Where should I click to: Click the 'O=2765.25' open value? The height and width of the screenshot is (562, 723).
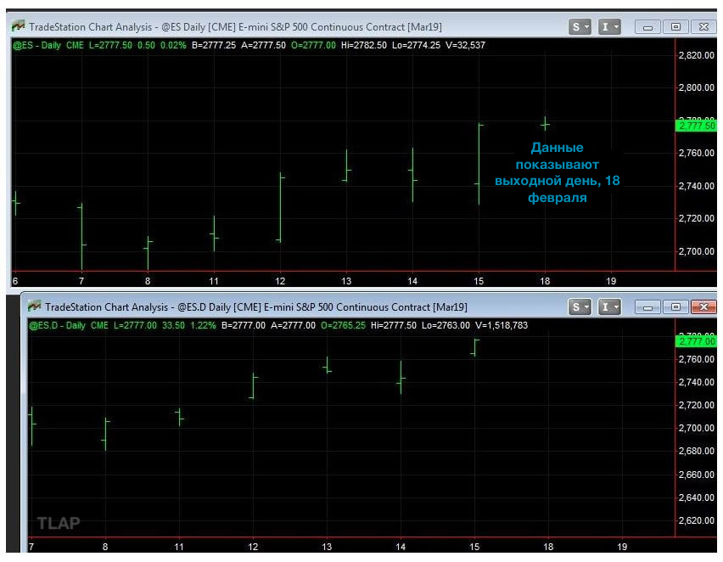[343, 325]
